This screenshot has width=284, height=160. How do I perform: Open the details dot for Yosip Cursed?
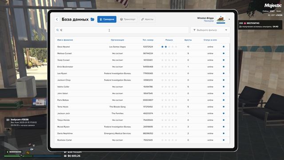click(224, 60)
